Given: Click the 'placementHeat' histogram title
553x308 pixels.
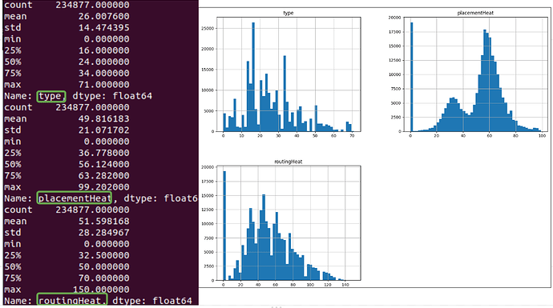Looking at the screenshot, I should click(475, 13).
